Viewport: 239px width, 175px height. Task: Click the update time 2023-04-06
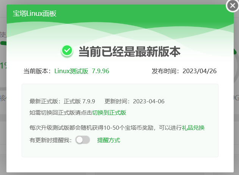pos(148,101)
